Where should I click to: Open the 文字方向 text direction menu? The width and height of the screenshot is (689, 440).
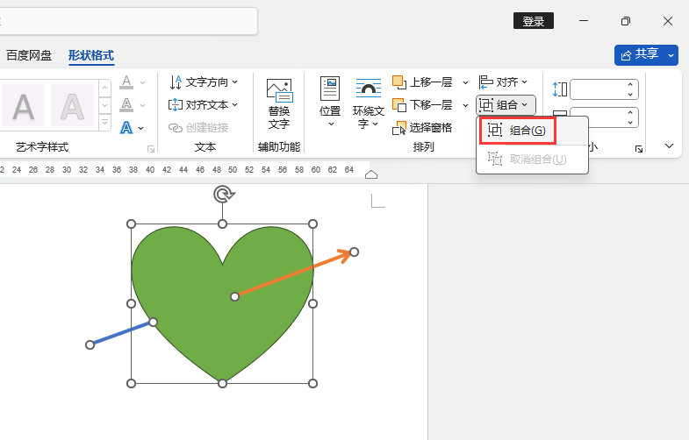204,82
